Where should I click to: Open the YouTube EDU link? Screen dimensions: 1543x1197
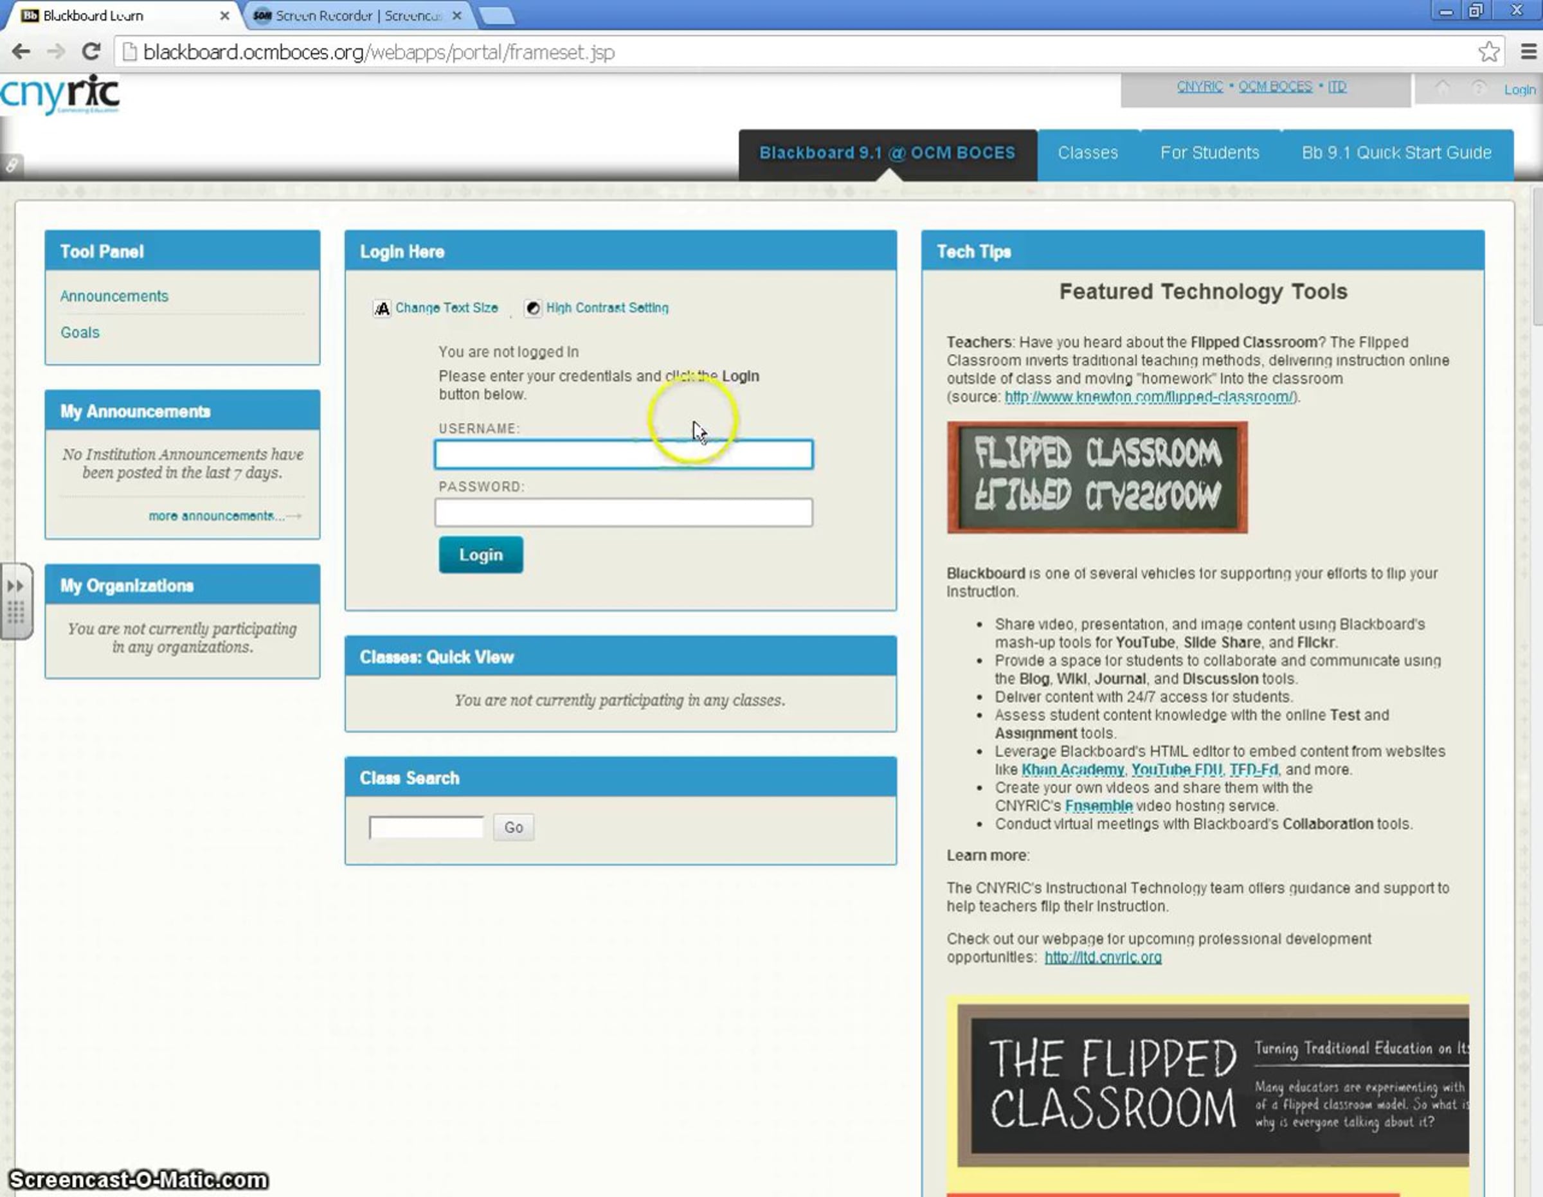1177,770
